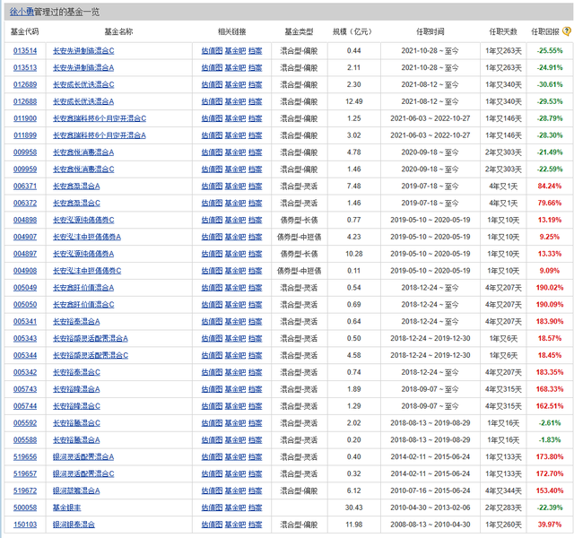Open 估值图 link in 004897 row
The height and width of the screenshot is (538, 574).
pyautogui.click(x=212, y=254)
